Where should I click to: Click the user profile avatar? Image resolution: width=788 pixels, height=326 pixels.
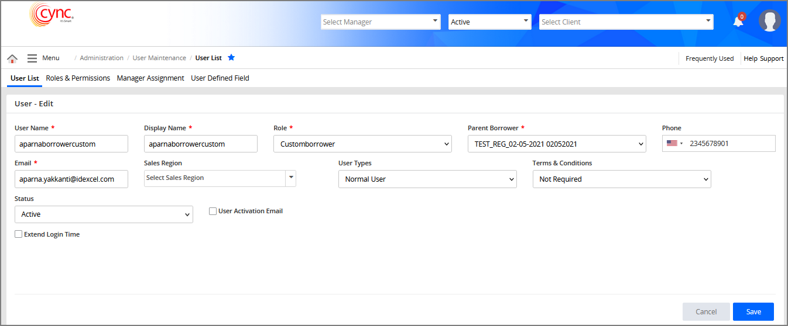click(x=769, y=21)
